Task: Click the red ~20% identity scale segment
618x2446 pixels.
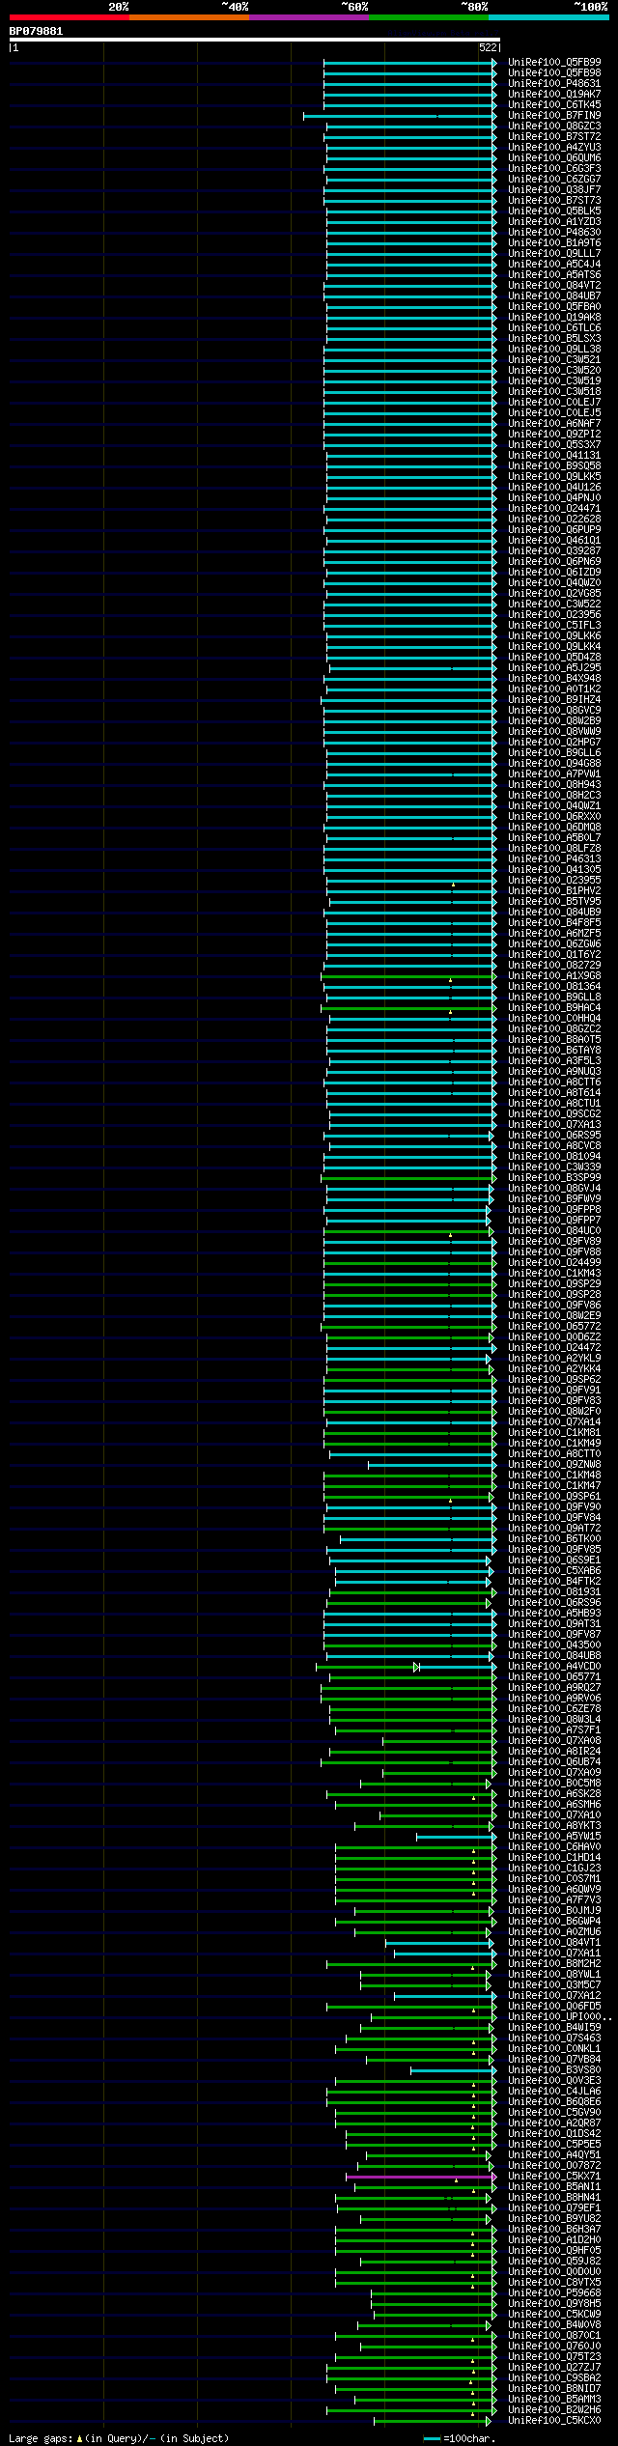Action: pos(70,17)
